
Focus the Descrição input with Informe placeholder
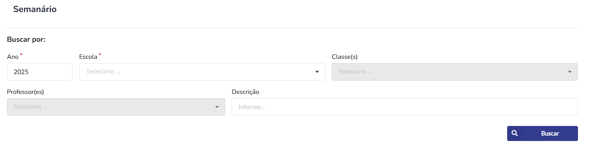click(405, 107)
